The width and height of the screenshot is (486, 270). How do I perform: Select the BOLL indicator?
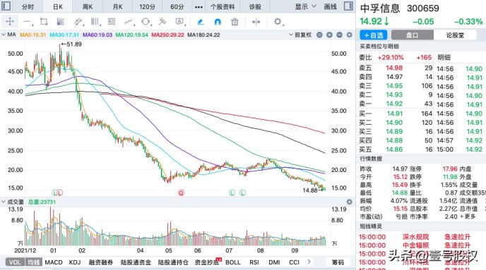pos(233,262)
